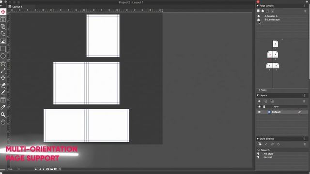The width and height of the screenshot is (310, 174).
Task: Select the Pan hand tool
Action: pos(3,122)
